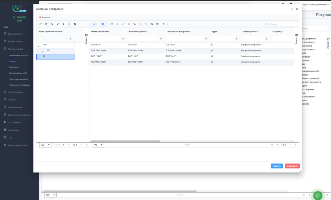Click the red delete icon in groups toolbar
Image resolution: width=331 pixels, height=200 pixels.
[x=63, y=24]
